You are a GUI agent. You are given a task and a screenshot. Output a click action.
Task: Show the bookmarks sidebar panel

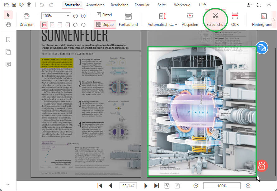(x=8, y=39)
